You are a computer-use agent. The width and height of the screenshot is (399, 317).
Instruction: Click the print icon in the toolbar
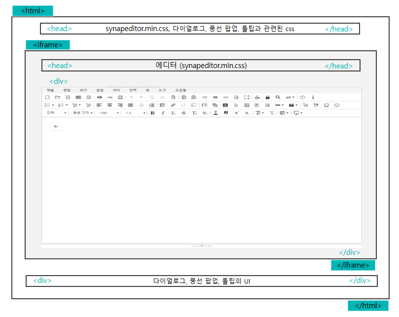tap(99, 98)
